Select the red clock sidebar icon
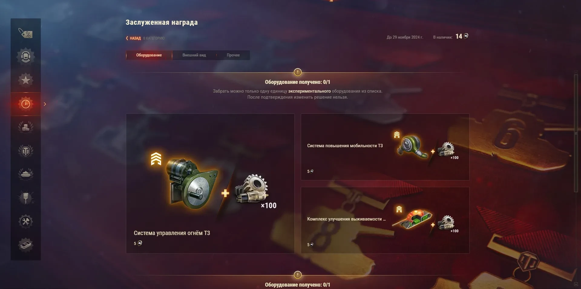 (26, 104)
